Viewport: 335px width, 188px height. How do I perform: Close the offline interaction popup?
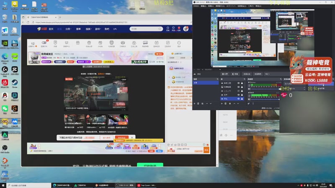[132, 138]
